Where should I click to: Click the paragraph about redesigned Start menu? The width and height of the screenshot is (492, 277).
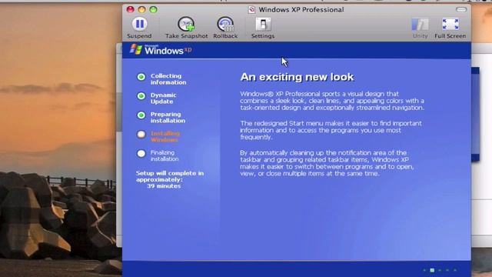pyautogui.click(x=331, y=130)
